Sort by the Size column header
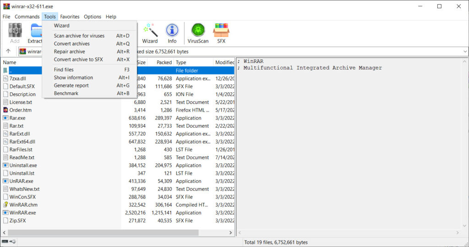The image size is (469, 247). pos(141,62)
